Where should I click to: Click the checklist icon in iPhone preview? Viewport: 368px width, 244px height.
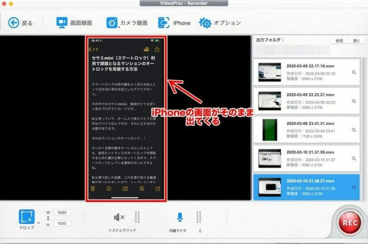pyautogui.click(x=109, y=189)
